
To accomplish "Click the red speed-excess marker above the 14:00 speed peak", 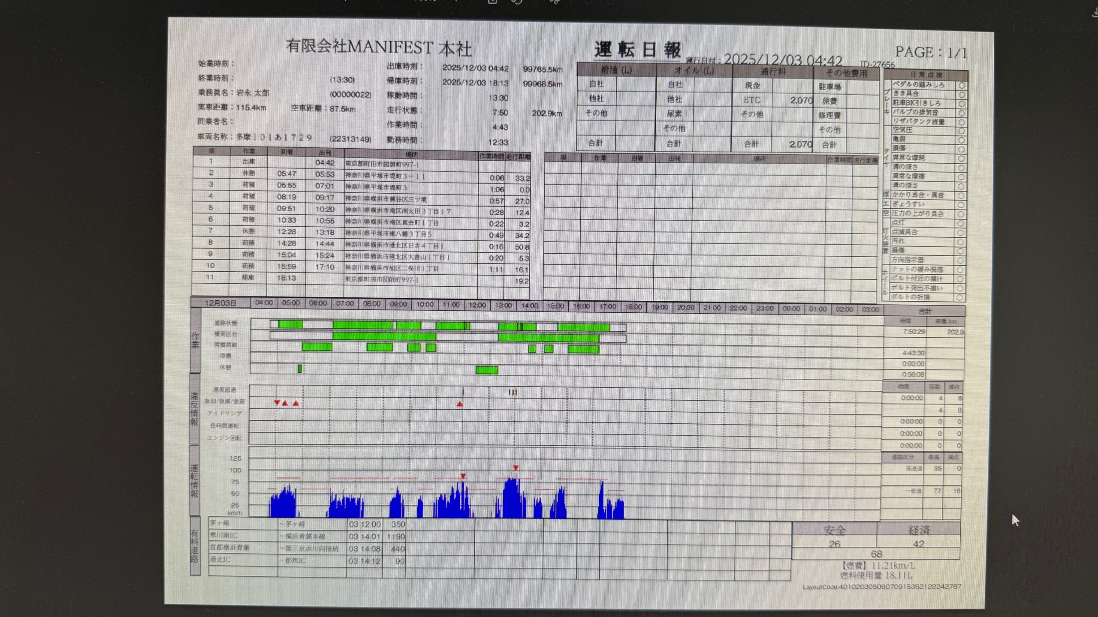I will (516, 468).
